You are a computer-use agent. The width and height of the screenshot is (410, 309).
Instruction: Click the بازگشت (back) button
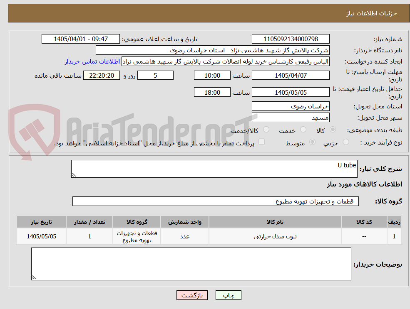pos(192,295)
